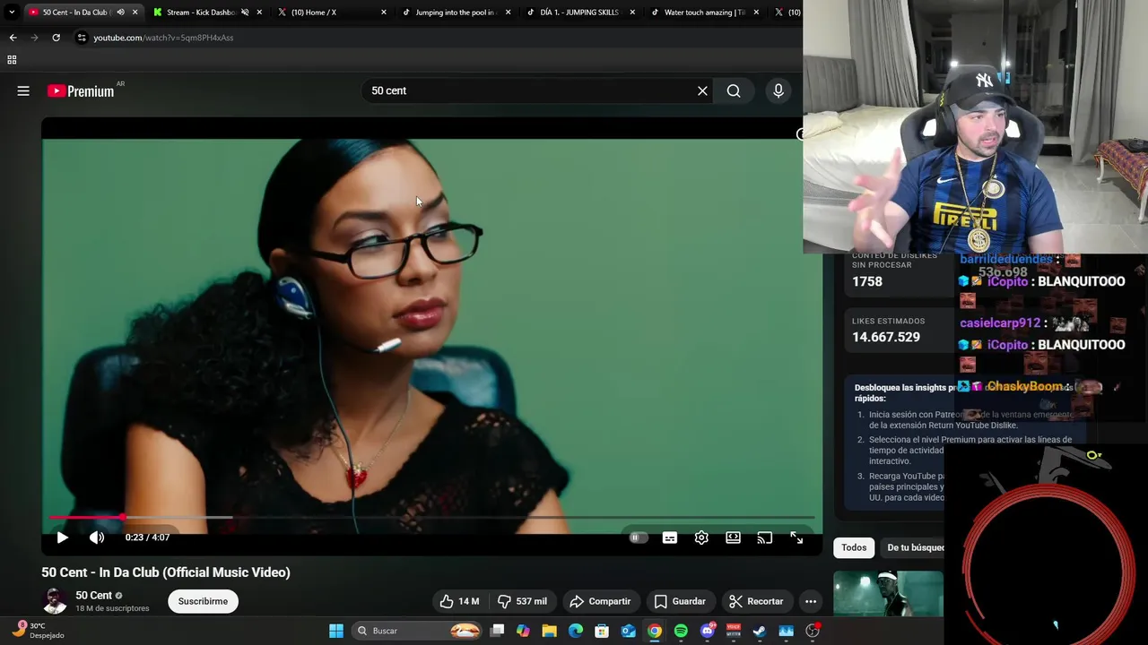Toggle subtitles/closed captions button

670,537
